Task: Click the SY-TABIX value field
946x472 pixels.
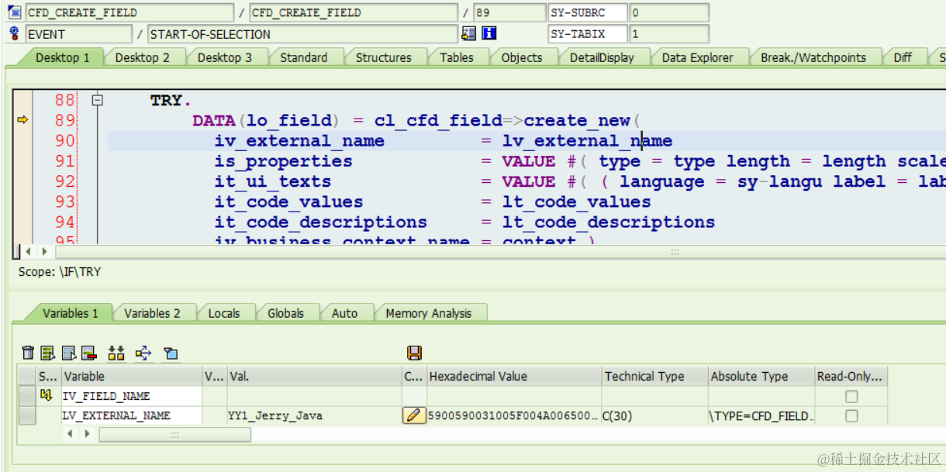Action: tap(669, 33)
